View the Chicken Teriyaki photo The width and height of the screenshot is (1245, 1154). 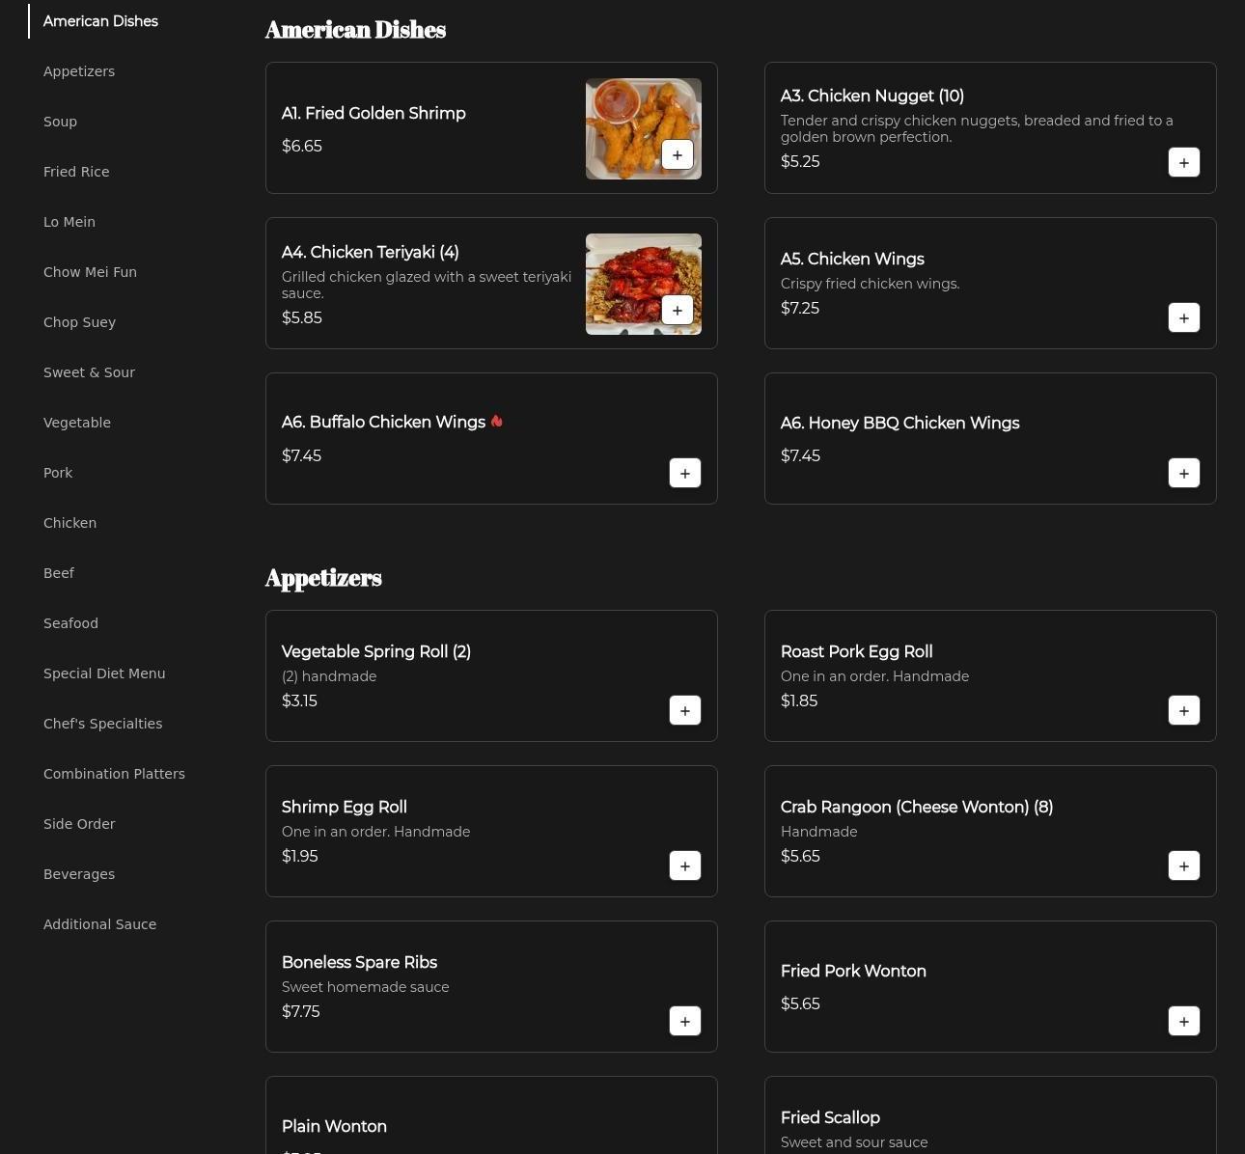click(x=644, y=284)
